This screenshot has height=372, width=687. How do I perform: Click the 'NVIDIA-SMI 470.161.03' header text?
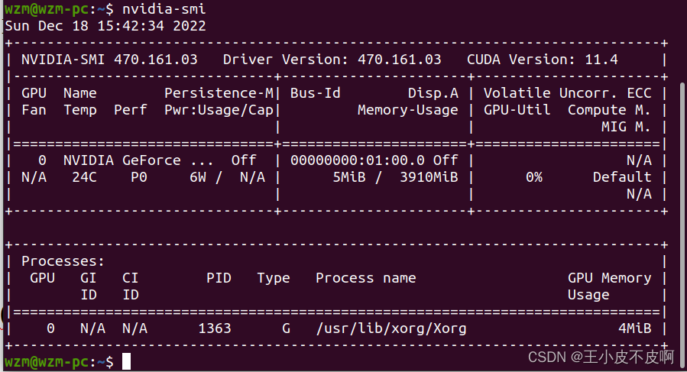109,60
